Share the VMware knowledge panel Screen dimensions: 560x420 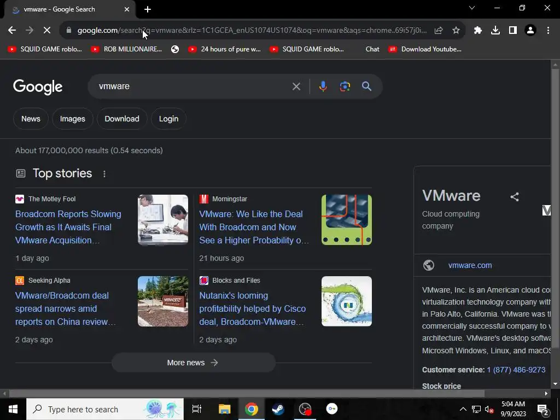click(x=514, y=197)
